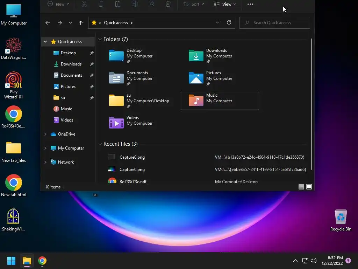Click File Explorer on the taskbar

click(27, 261)
